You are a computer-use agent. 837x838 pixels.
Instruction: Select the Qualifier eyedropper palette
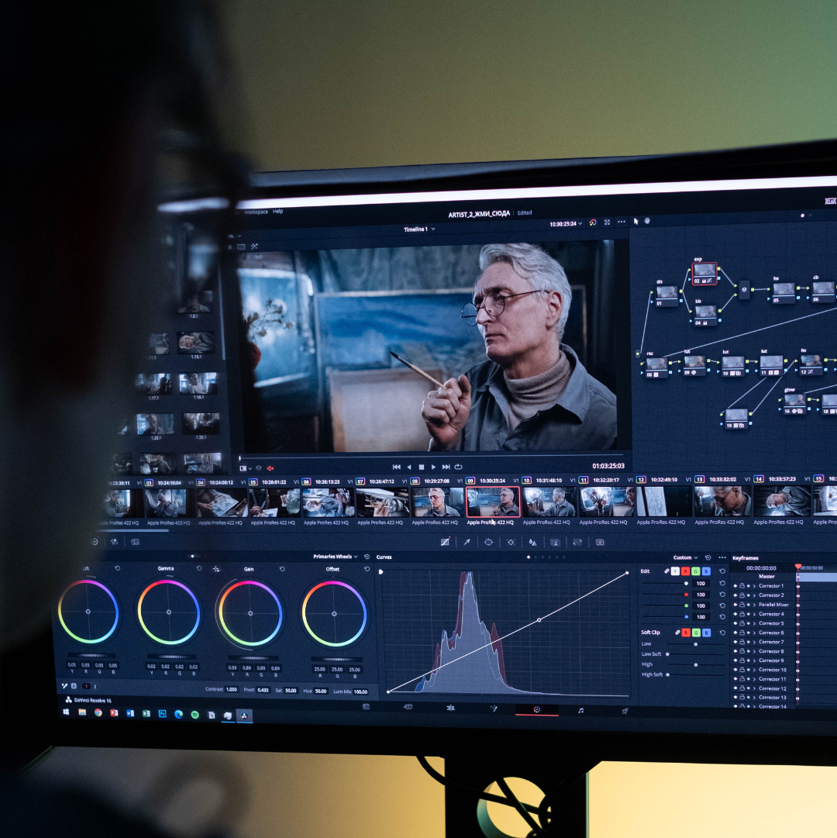(x=467, y=542)
